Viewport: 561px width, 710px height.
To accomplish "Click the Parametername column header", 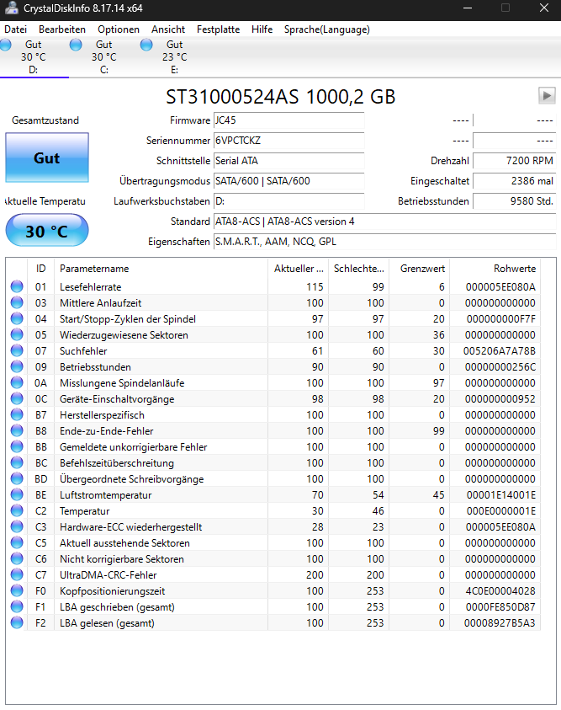I will [161, 269].
